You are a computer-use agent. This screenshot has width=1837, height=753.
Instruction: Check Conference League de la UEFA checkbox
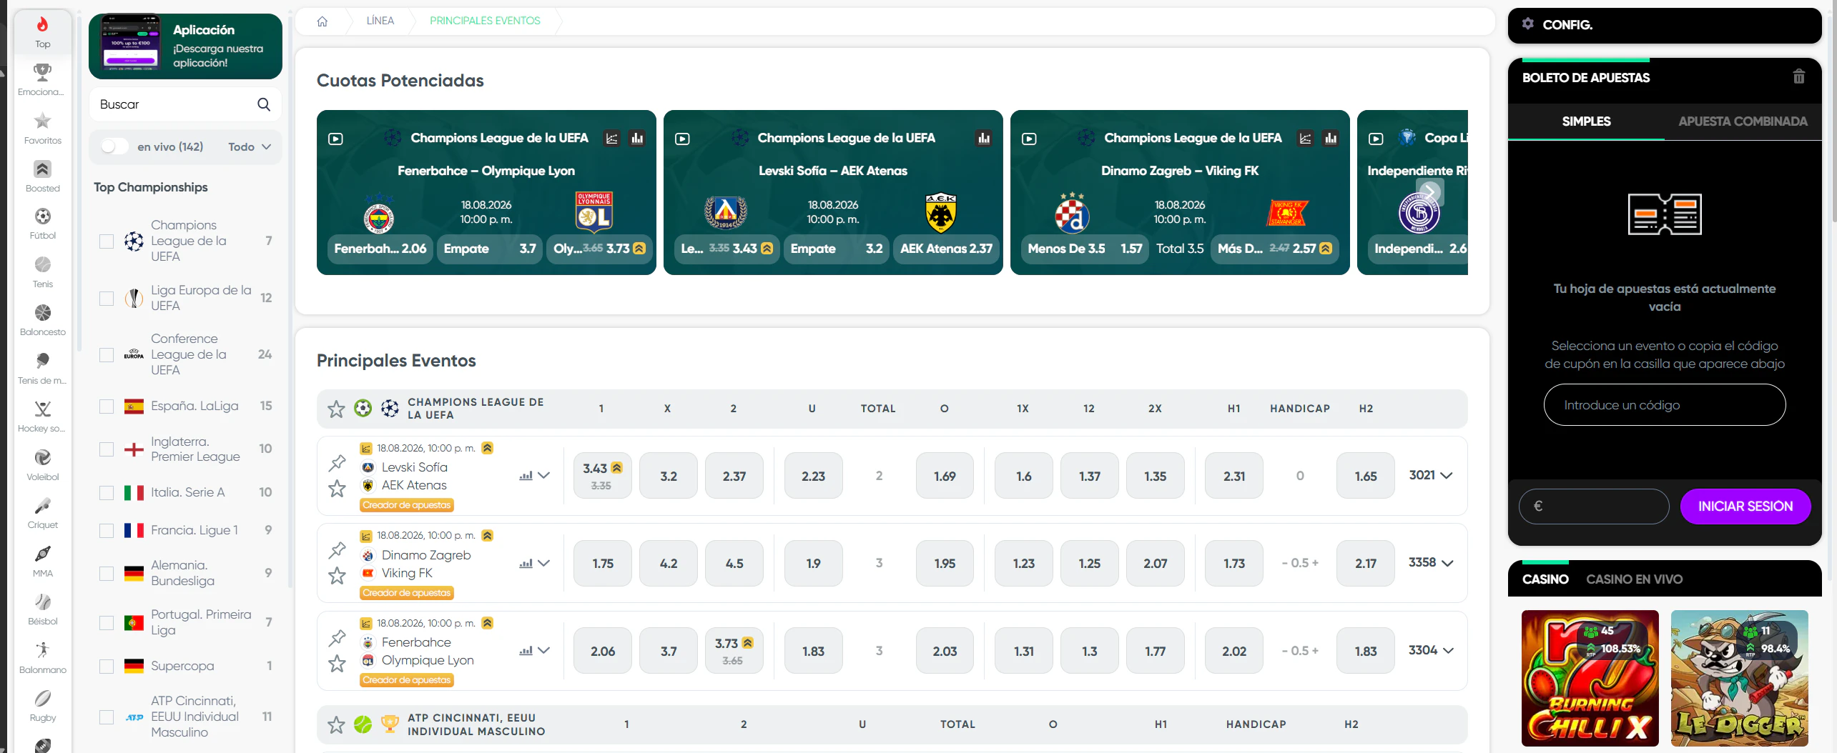point(107,355)
